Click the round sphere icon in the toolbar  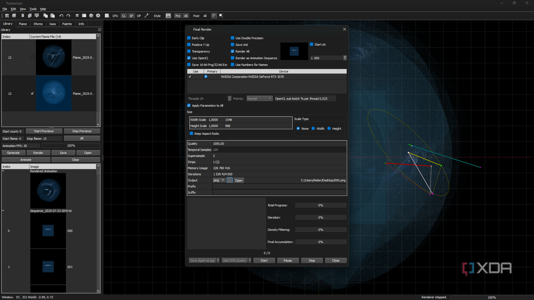(x=91, y=16)
